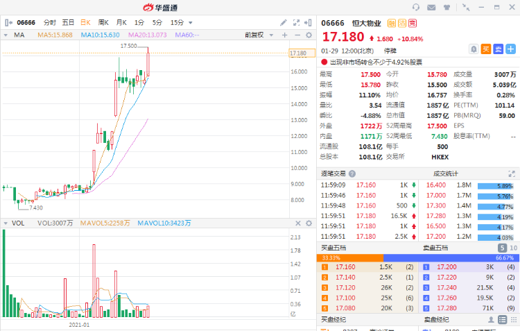Select the 周K chart tab

point(103,23)
